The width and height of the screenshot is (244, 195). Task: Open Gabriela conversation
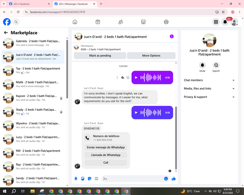[33, 43]
